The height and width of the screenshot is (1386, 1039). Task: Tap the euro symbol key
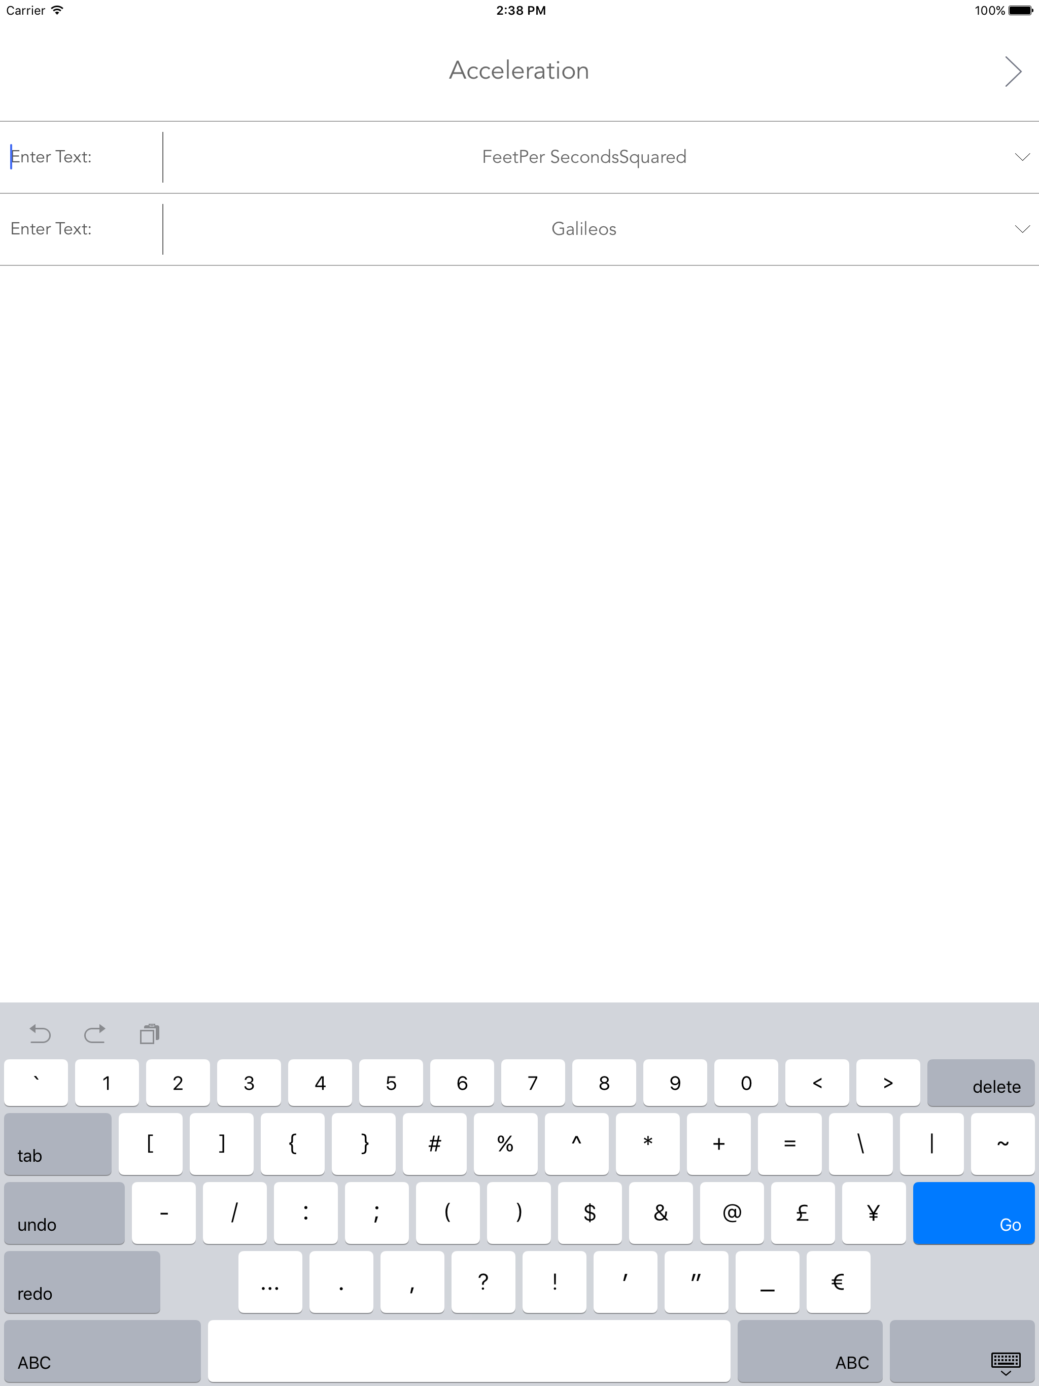coord(838,1281)
